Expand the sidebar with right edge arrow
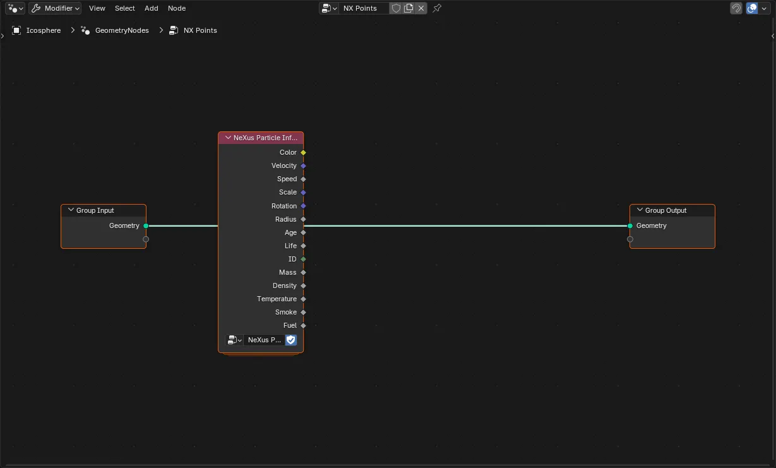The width and height of the screenshot is (776, 468). click(x=773, y=35)
